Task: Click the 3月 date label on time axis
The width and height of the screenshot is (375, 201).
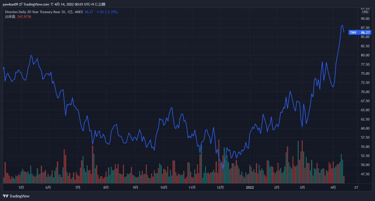Action: [x=302, y=188]
